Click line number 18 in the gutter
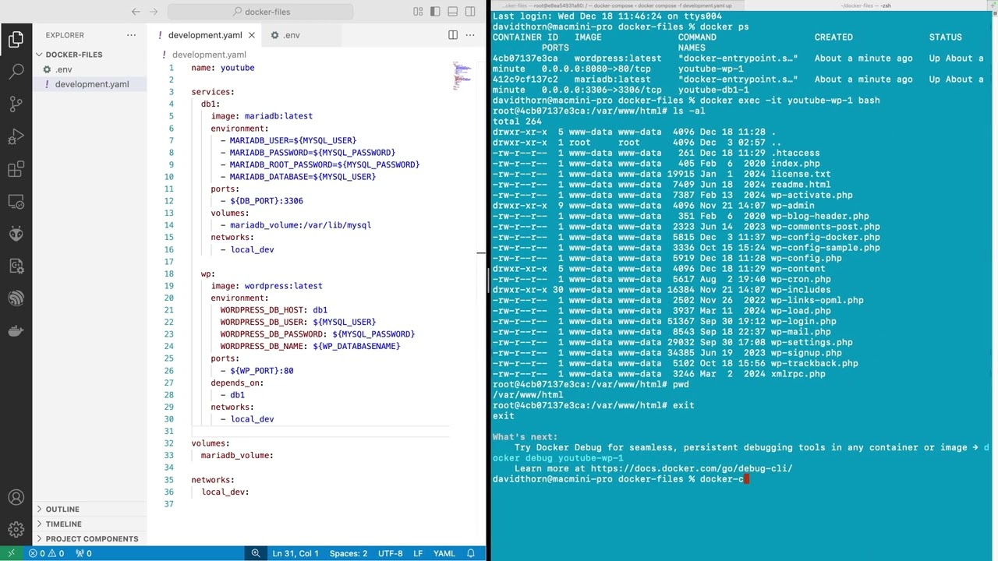998x561 pixels. (168, 273)
